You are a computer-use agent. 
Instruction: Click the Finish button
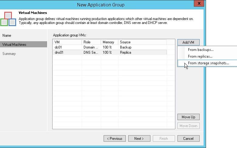point(164,139)
